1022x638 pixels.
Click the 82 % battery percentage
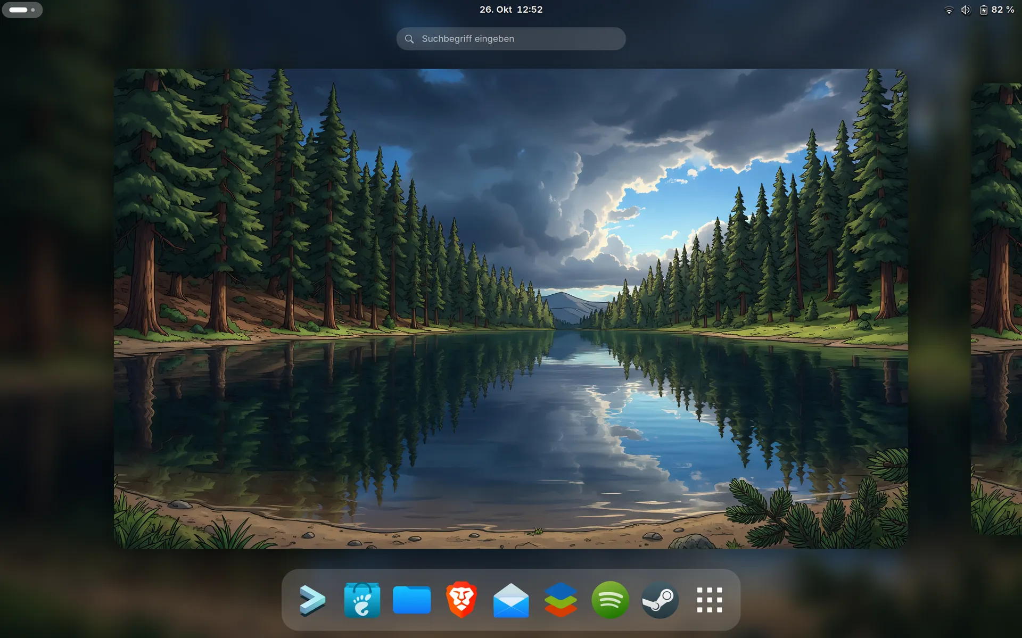click(1003, 10)
